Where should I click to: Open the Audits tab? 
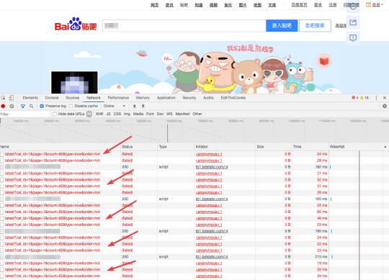208,98
